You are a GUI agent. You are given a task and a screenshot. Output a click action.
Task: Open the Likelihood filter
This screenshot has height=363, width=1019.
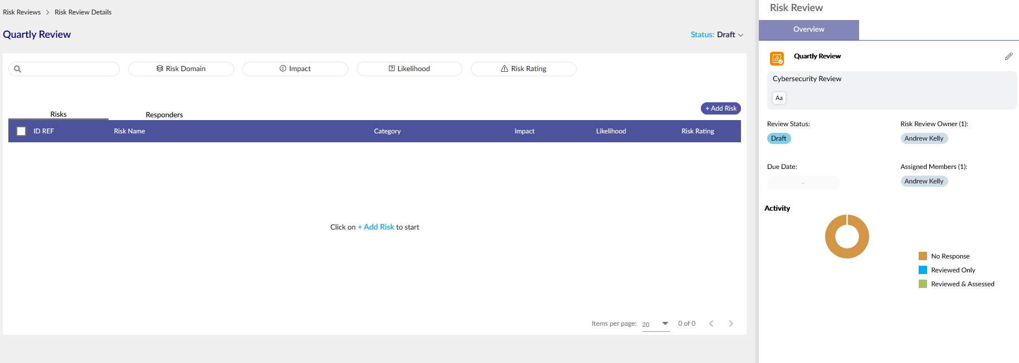click(x=409, y=69)
